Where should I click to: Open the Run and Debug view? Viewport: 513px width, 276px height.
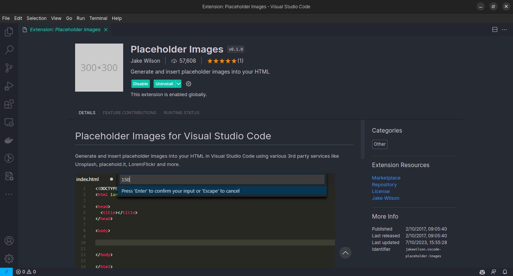click(9, 86)
